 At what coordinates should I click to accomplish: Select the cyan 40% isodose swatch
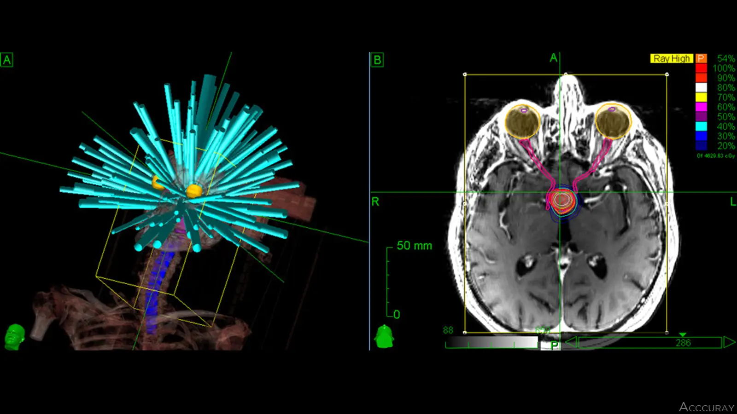click(701, 126)
